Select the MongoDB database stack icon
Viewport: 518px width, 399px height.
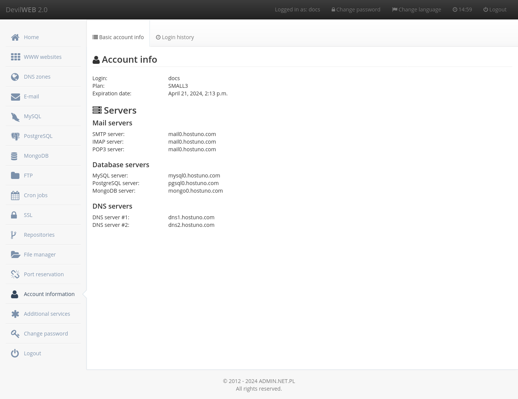(x=14, y=156)
